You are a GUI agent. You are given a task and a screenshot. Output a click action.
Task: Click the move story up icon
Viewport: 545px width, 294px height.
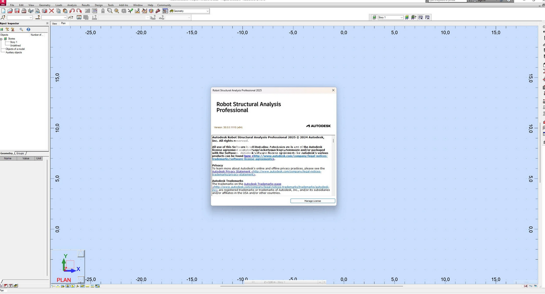pyautogui.click(x=427, y=18)
